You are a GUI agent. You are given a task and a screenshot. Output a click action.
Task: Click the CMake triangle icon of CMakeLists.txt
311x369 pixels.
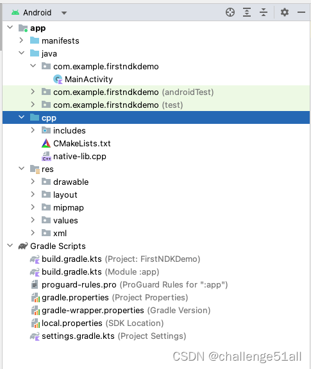(46, 143)
